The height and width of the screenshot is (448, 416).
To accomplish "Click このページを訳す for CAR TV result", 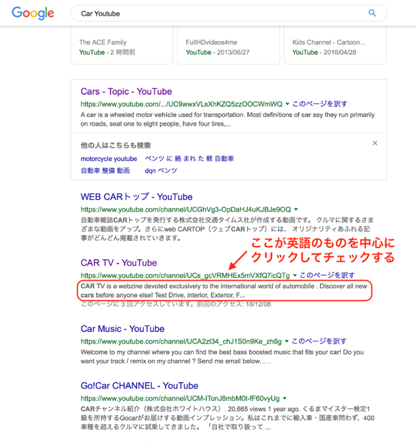I will point(327,275).
